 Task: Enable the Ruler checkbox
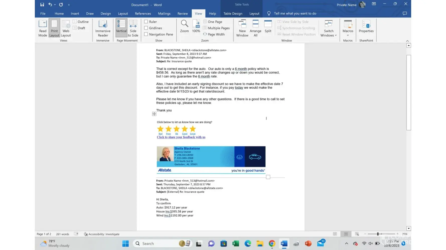[146, 22]
